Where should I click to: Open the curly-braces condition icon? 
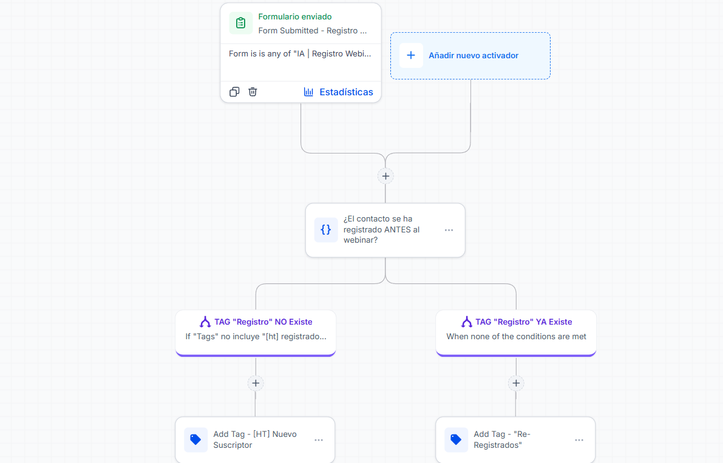(326, 230)
